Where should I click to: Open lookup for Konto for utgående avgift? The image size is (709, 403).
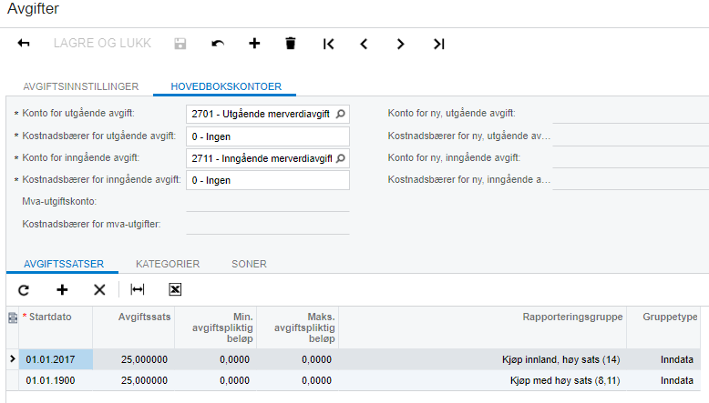[x=341, y=114]
